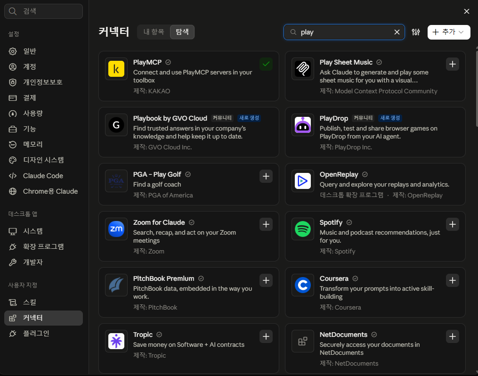Add the Tropic connector with plus

(x=266, y=336)
